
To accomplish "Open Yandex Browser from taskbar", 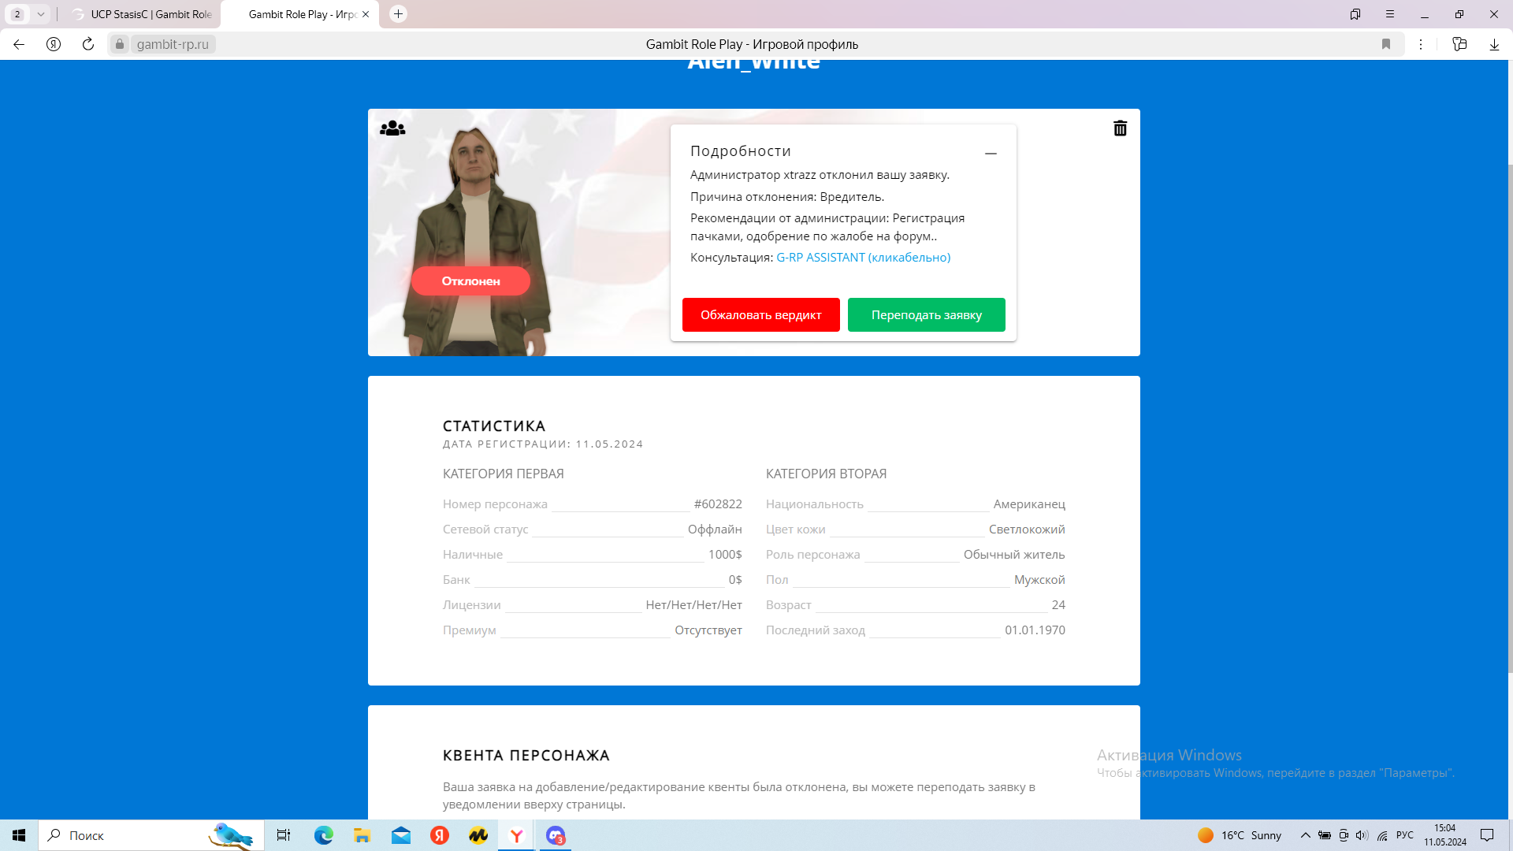I will [516, 835].
